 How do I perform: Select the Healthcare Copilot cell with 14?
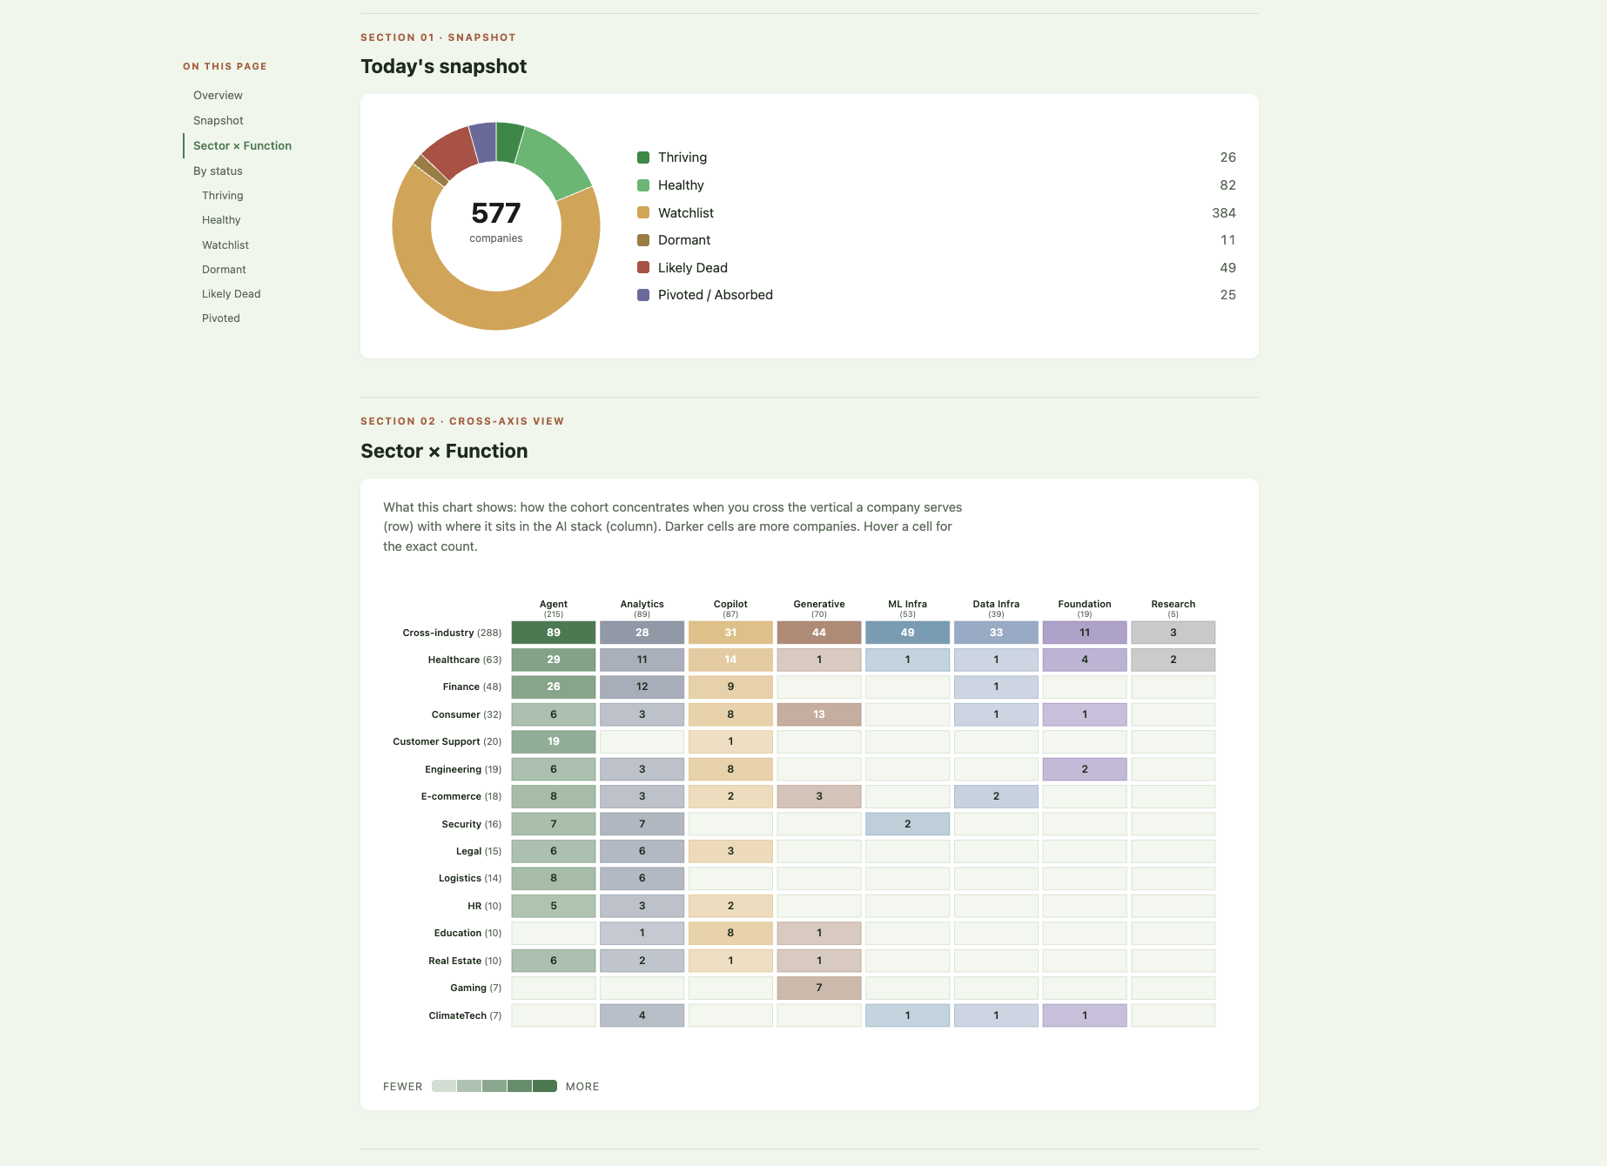point(730,660)
